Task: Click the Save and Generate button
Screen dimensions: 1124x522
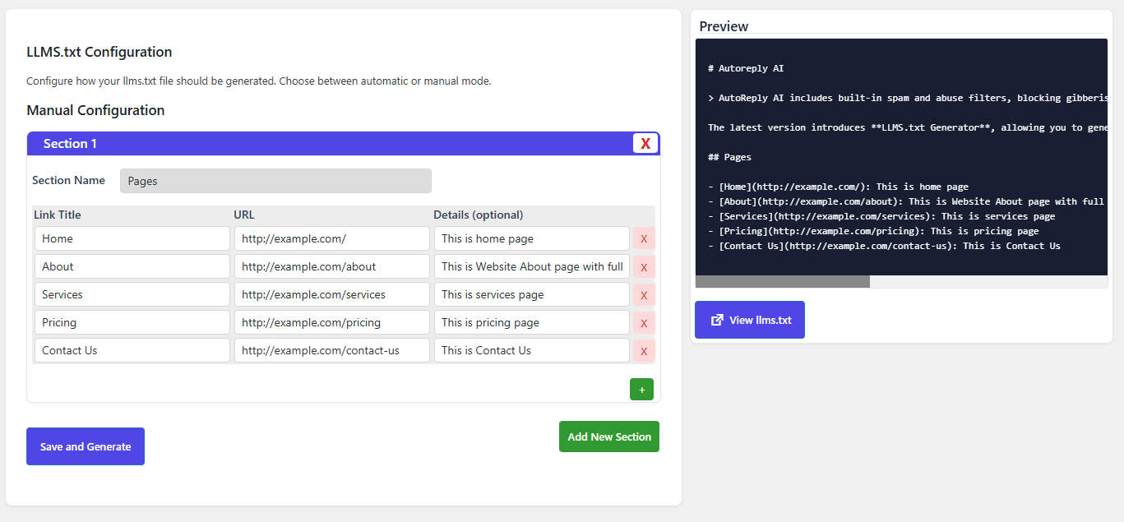Action: coord(86,446)
